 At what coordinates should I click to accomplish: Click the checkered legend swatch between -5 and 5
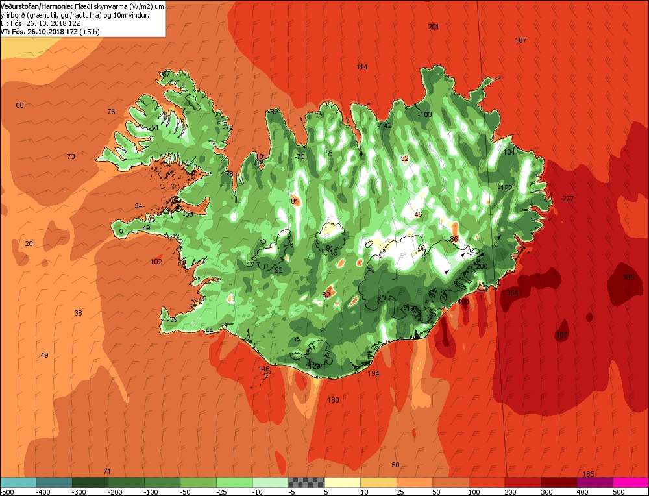click(x=306, y=482)
